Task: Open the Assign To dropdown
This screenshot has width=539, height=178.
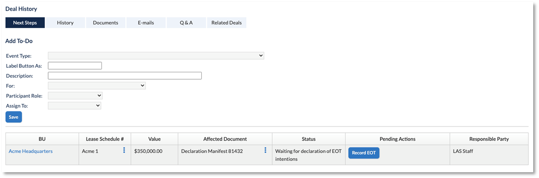Action: pyautogui.click(x=75, y=106)
